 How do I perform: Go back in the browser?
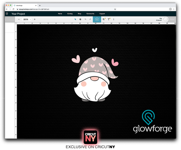point(7,9)
